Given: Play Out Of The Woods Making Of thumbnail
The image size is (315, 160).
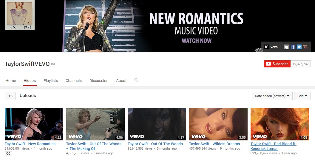Looking at the screenshot, I should coord(95,124).
